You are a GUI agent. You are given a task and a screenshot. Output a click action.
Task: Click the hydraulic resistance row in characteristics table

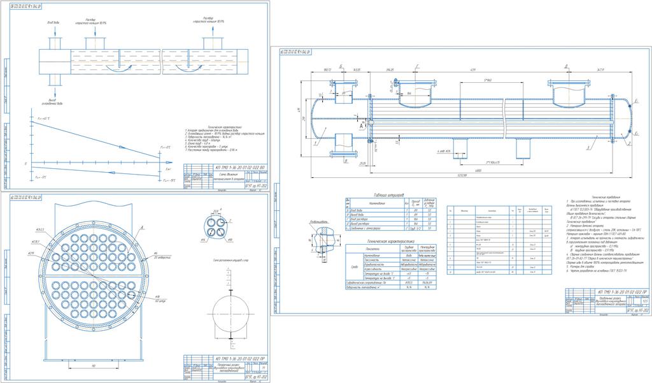coord(391,283)
